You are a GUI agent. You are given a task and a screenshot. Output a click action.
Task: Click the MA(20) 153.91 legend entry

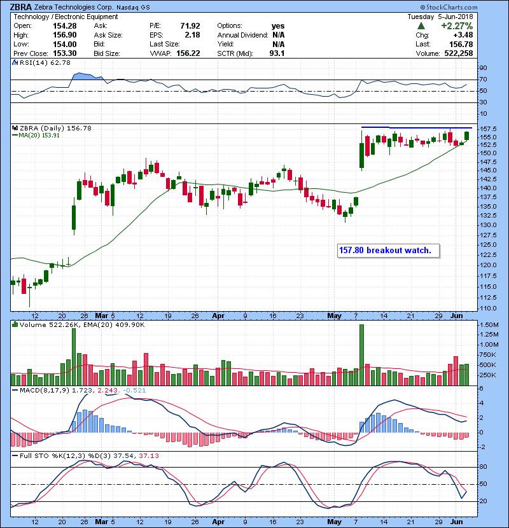coord(36,135)
